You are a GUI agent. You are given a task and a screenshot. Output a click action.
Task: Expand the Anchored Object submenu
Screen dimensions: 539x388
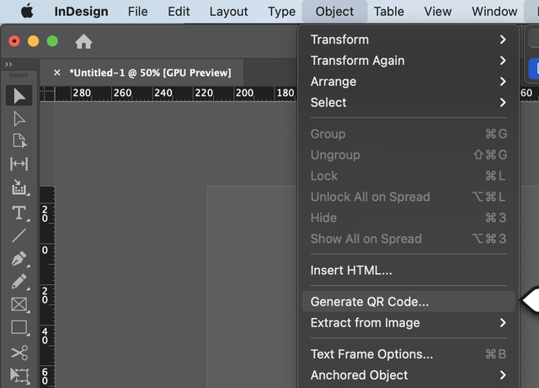(x=408, y=375)
